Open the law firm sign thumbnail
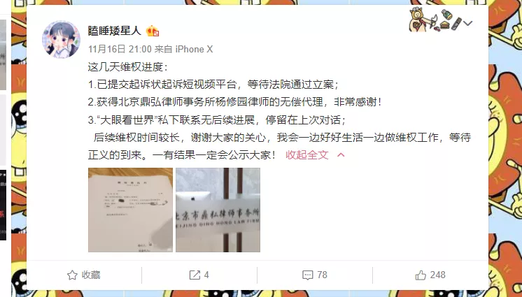The height and width of the screenshot is (297, 522). click(218, 210)
